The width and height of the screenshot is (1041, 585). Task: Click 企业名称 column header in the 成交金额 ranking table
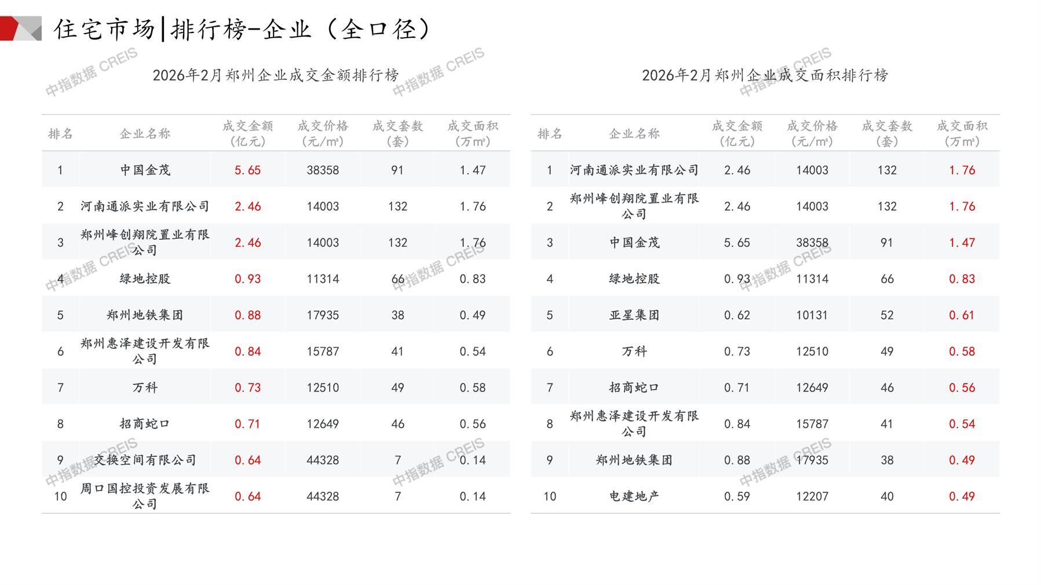click(145, 134)
